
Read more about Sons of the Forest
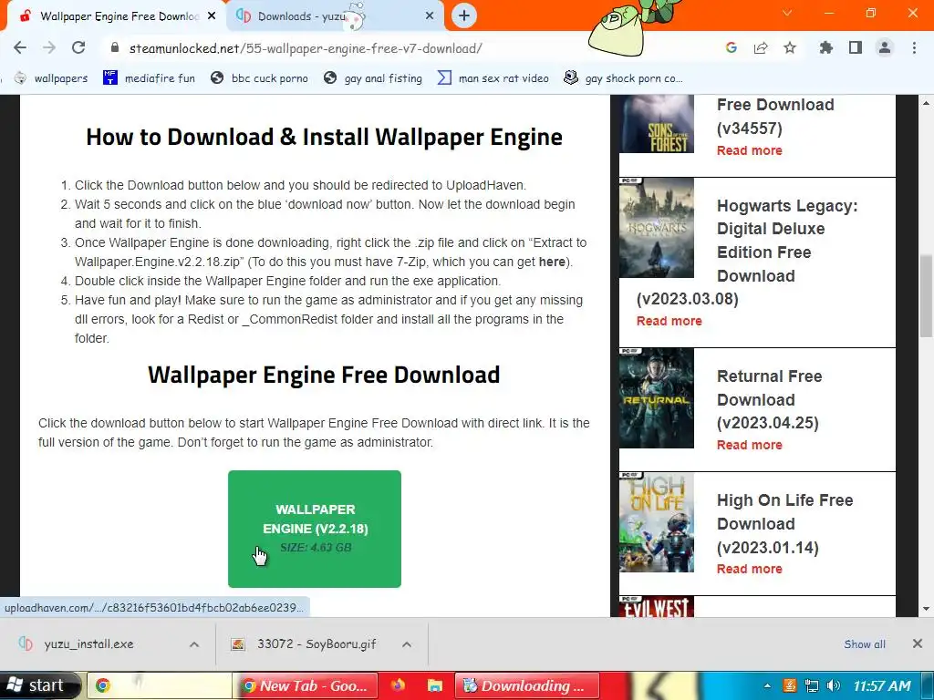point(750,150)
